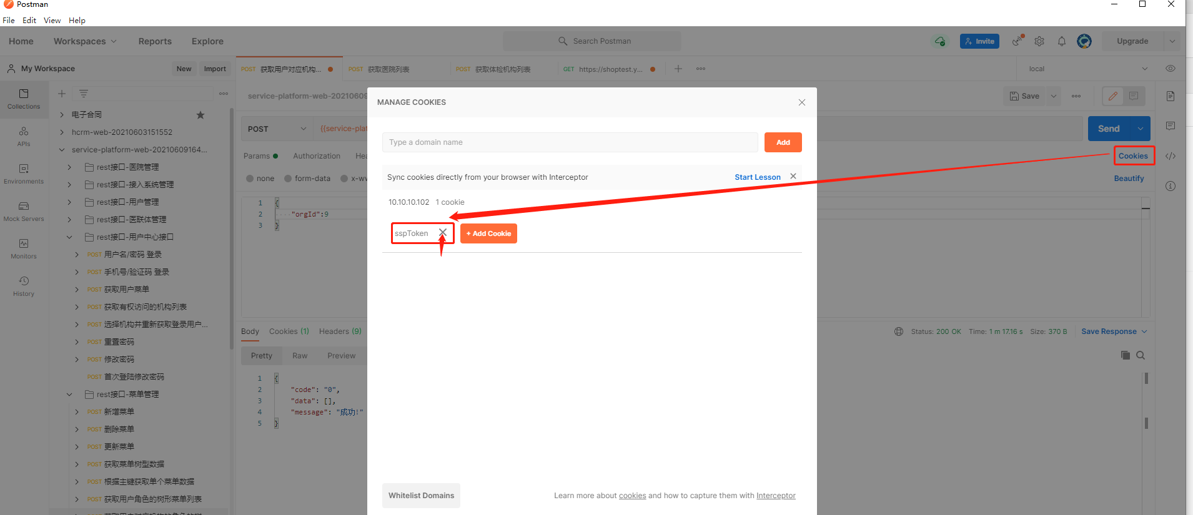Switch to the Authorization tab
Image resolution: width=1193 pixels, height=515 pixels.
(317, 156)
